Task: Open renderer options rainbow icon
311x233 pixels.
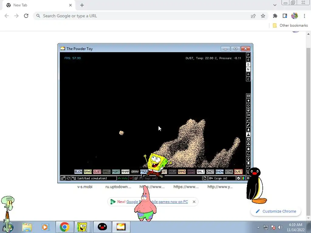Action: tap(243, 178)
